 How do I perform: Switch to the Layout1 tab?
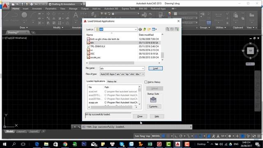[x=22, y=132]
